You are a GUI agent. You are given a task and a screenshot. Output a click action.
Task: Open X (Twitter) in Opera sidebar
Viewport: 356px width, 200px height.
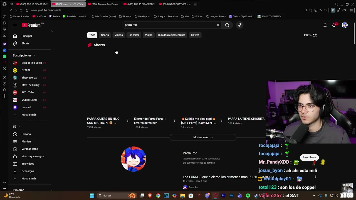click(x=4, y=69)
